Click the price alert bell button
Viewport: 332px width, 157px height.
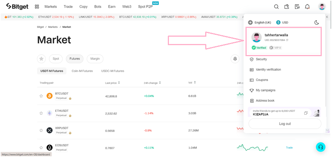click(235, 59)
